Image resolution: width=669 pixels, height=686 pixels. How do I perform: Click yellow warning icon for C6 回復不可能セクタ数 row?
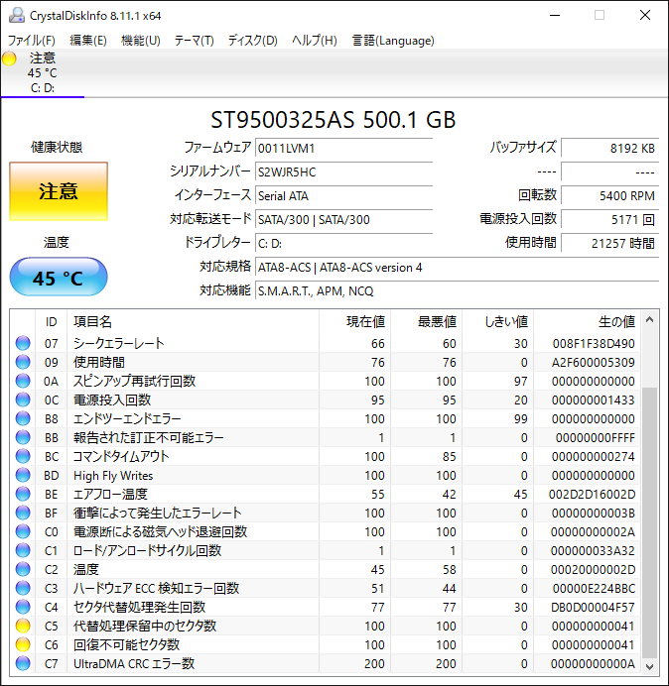click(23, 644)
